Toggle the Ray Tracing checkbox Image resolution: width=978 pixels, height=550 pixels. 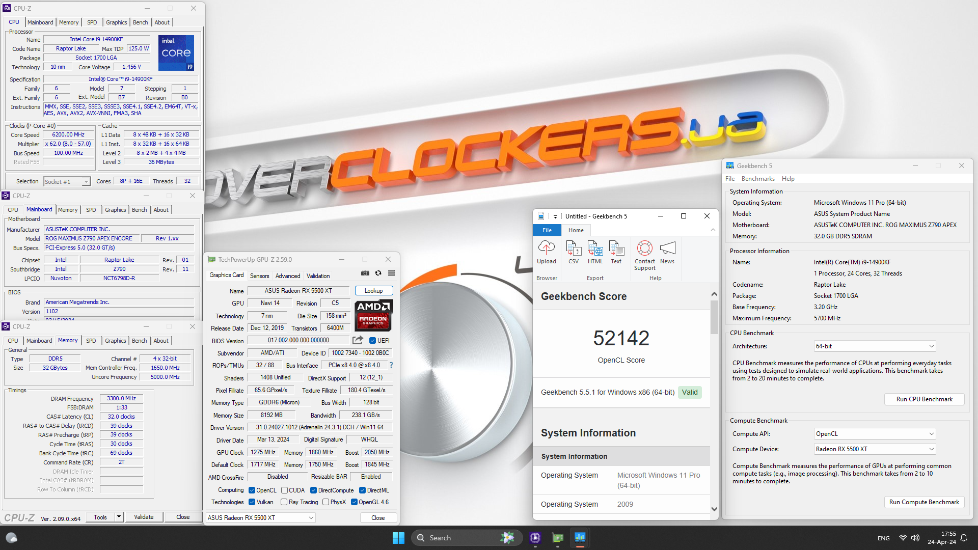tap(284, 502)
